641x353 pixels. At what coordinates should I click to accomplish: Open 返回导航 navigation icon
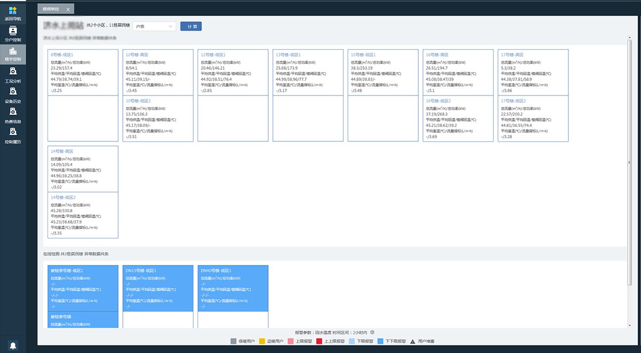pos(13,11)
